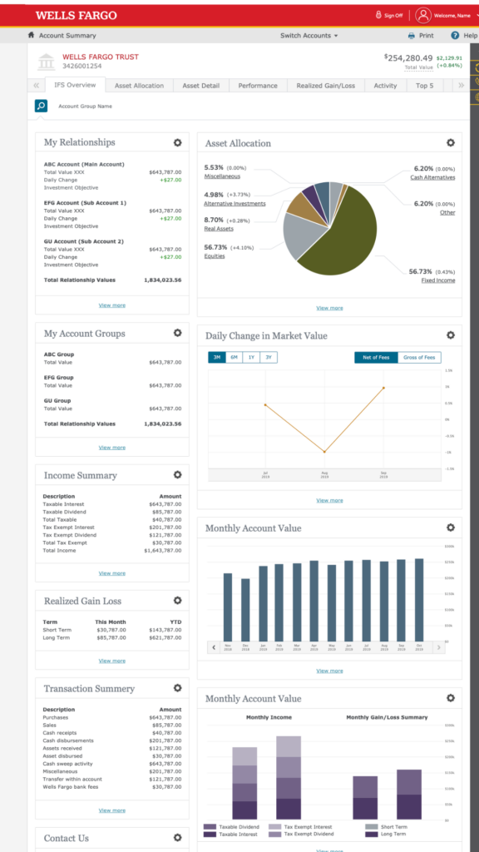
Task: Open the Miscellaneous allocation link
Action: (222, 176)
